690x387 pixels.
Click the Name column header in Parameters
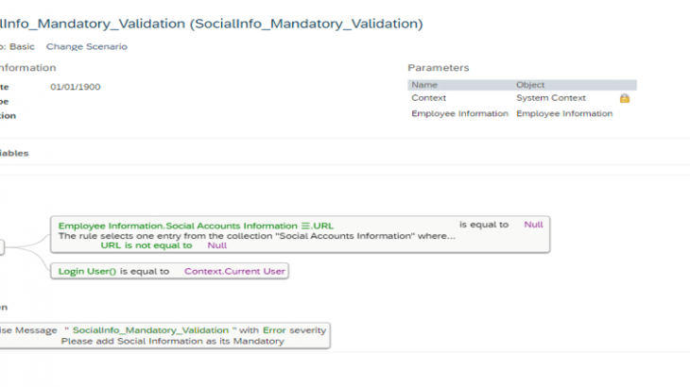pos(424,85)
